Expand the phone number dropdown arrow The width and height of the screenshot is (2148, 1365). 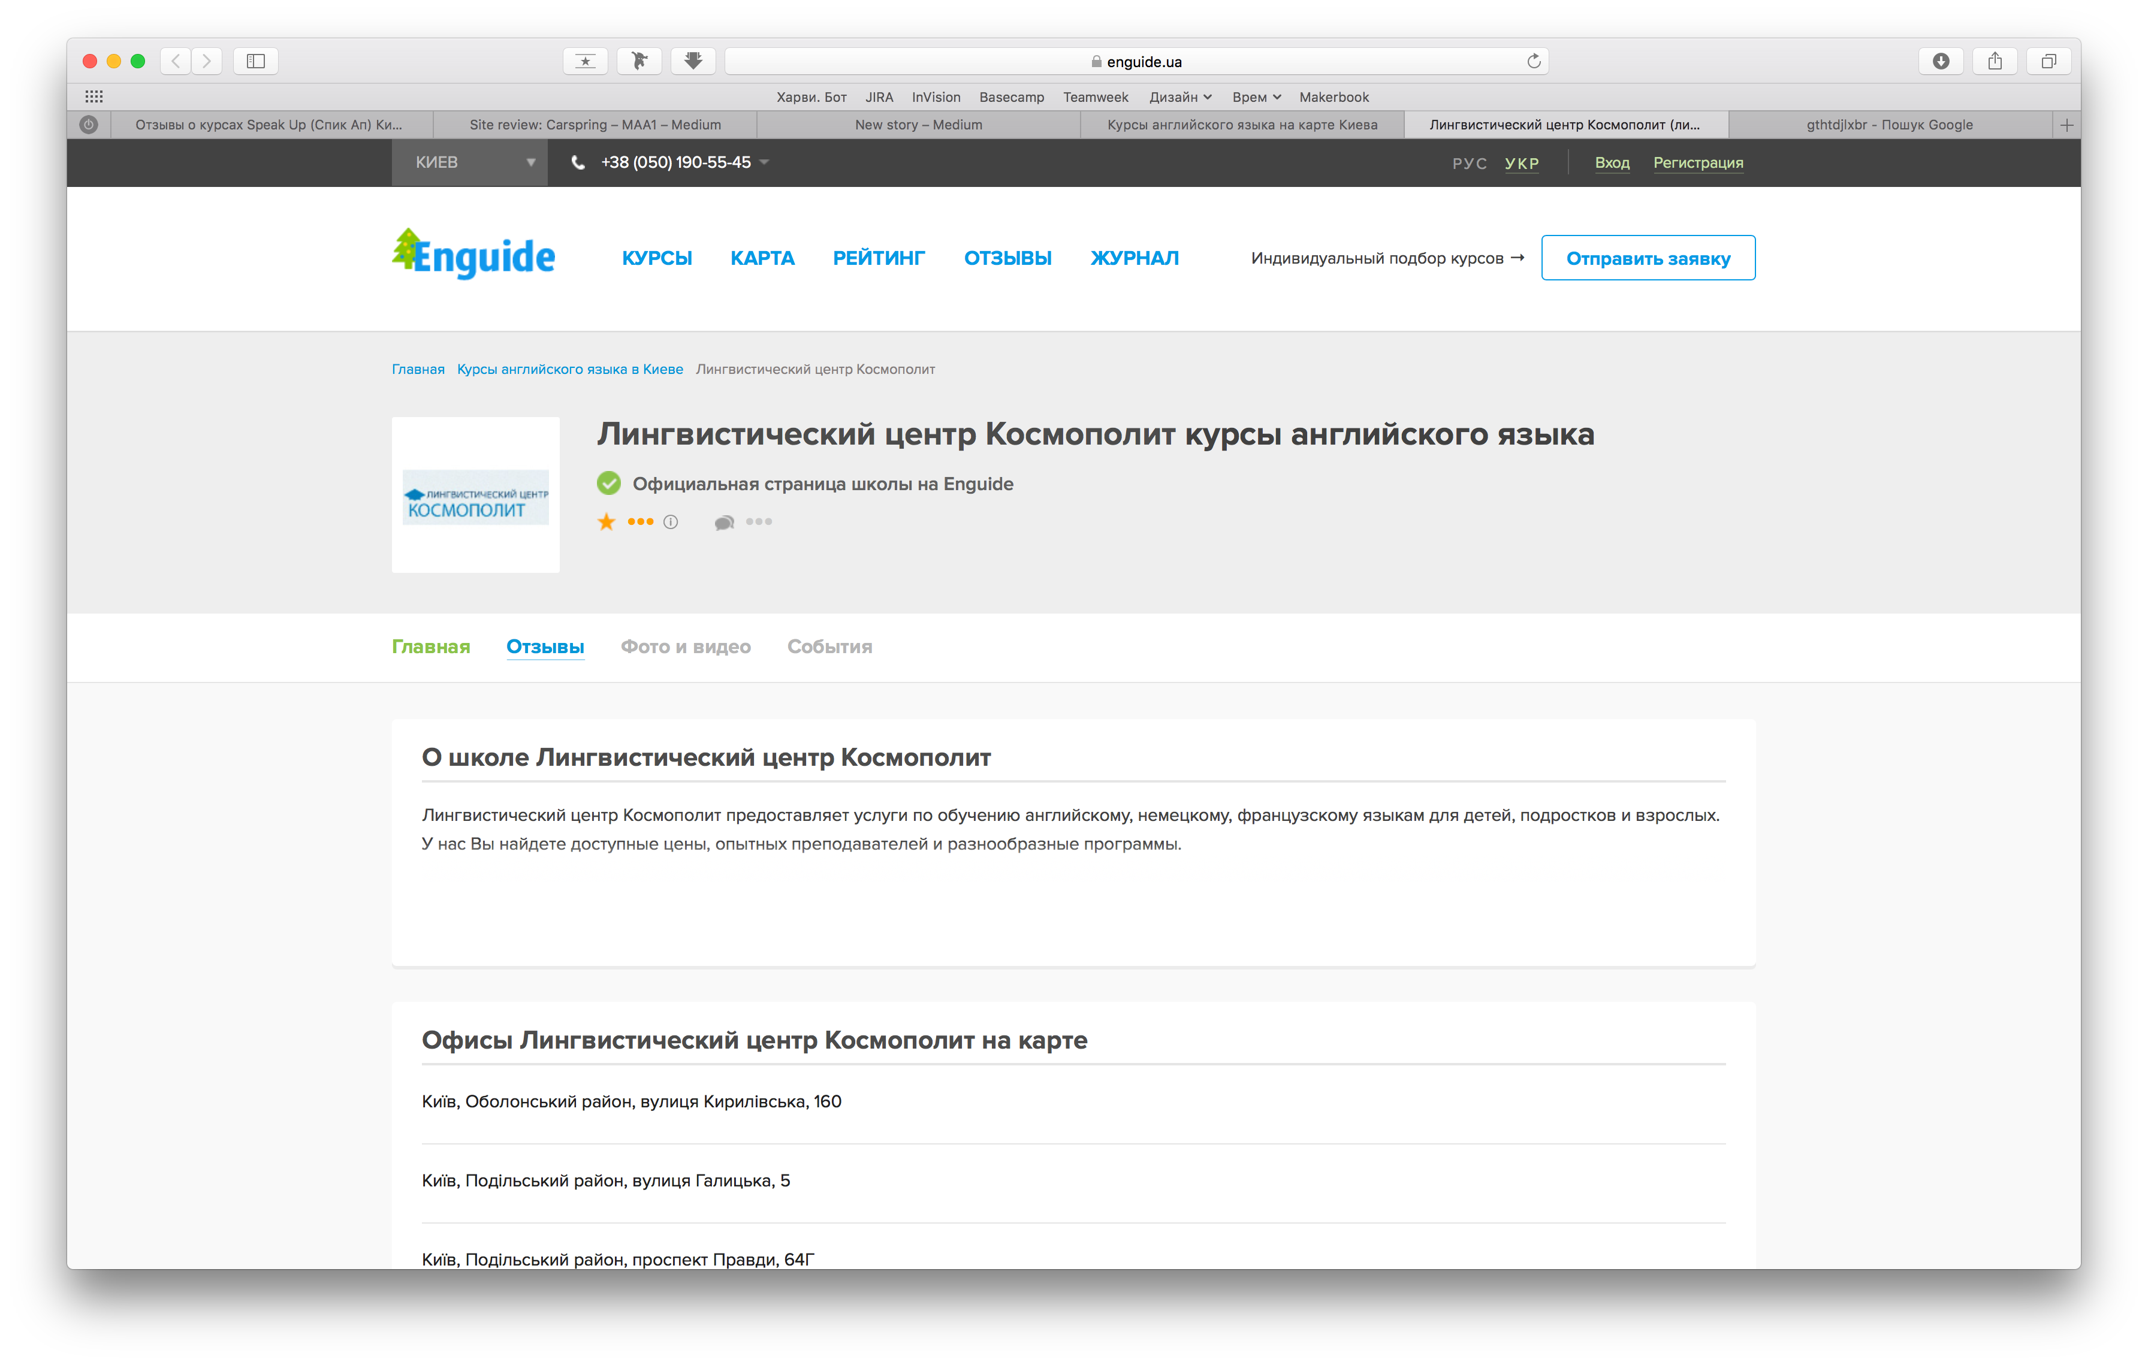click(765, 162)
